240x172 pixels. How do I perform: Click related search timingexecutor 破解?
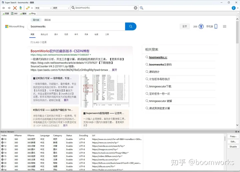click(x=161, y=101)
